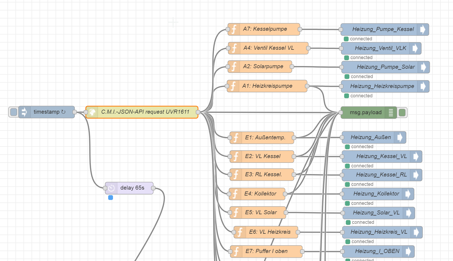Click function icon of E1: Außentemp.

[236, 138]
